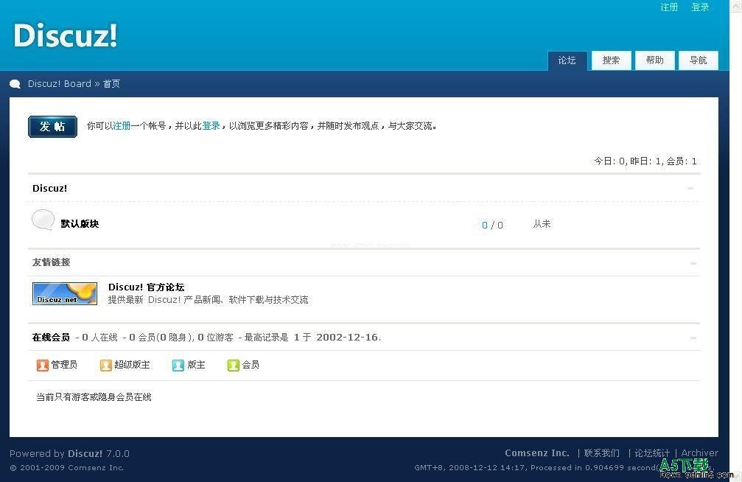Click the speech bubble icon beside Discuz! Board

[15, 84]
